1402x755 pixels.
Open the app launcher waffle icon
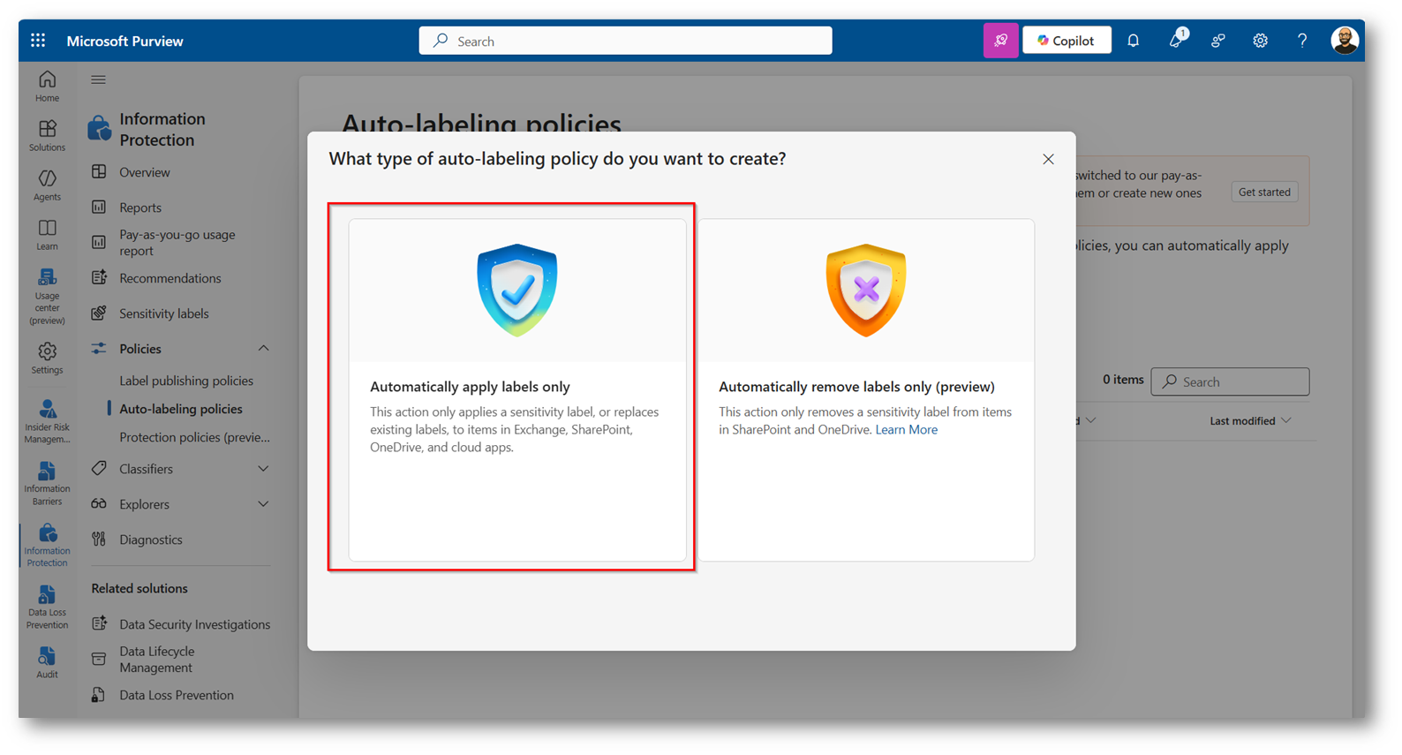(x=38, y=41)
